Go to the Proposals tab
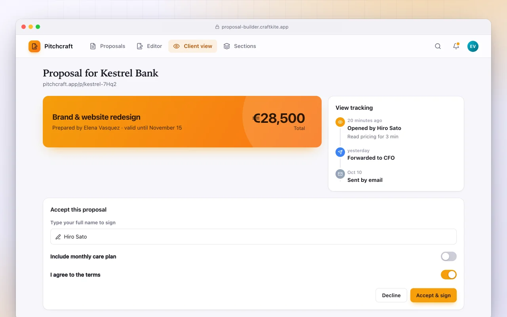507x317 pixels. (108, 46)
